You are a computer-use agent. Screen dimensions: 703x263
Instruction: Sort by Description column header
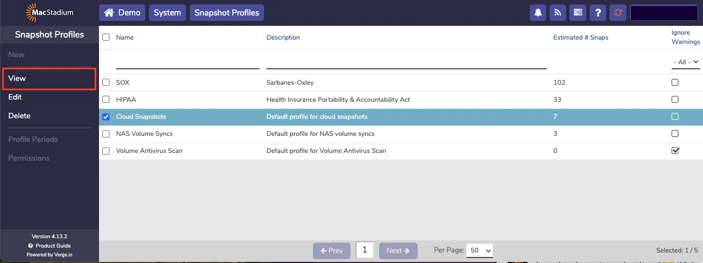pos(283,37)
